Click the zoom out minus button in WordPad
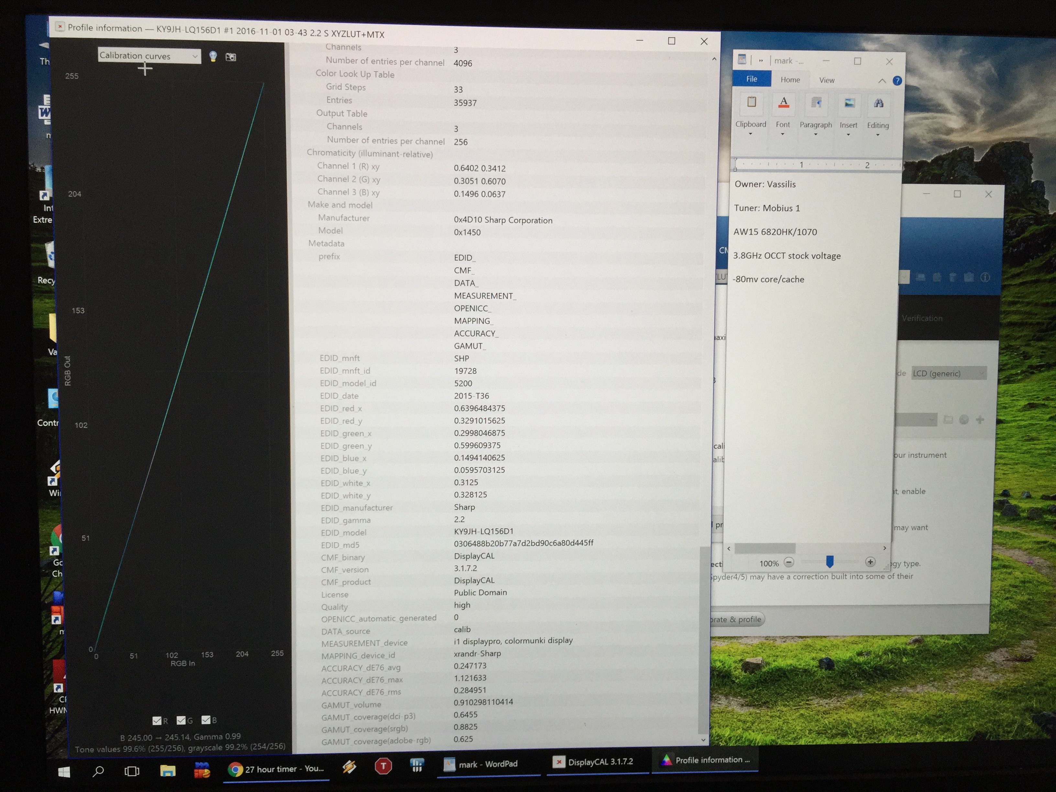1056x792 pixels. pyautogui.click(x=789, y=562)
